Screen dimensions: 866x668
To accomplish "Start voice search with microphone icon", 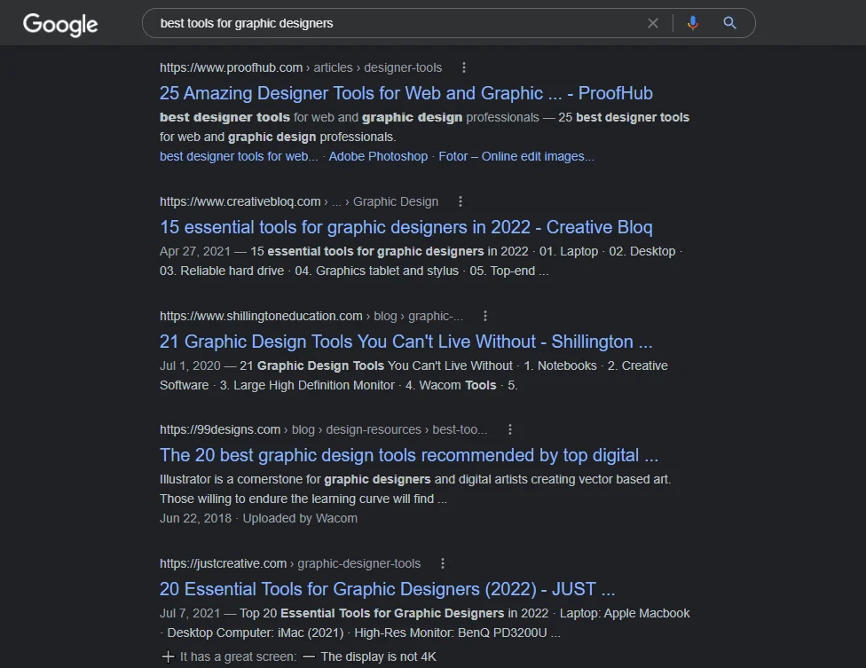I will pos(693,23).
